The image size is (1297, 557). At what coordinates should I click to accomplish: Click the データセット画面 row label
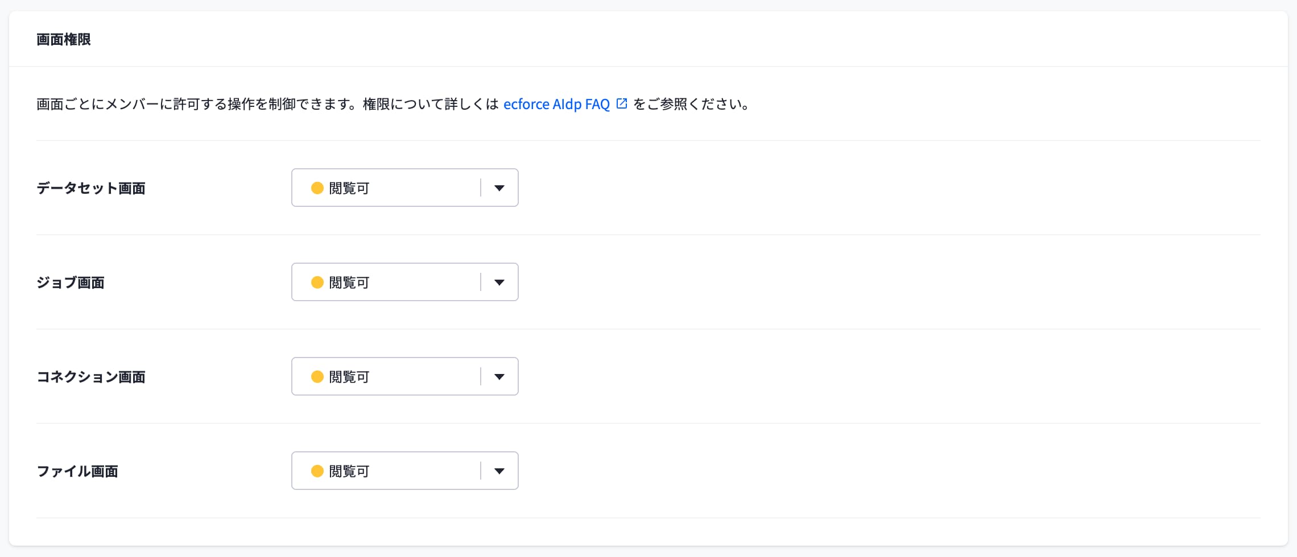pos(91,188)
